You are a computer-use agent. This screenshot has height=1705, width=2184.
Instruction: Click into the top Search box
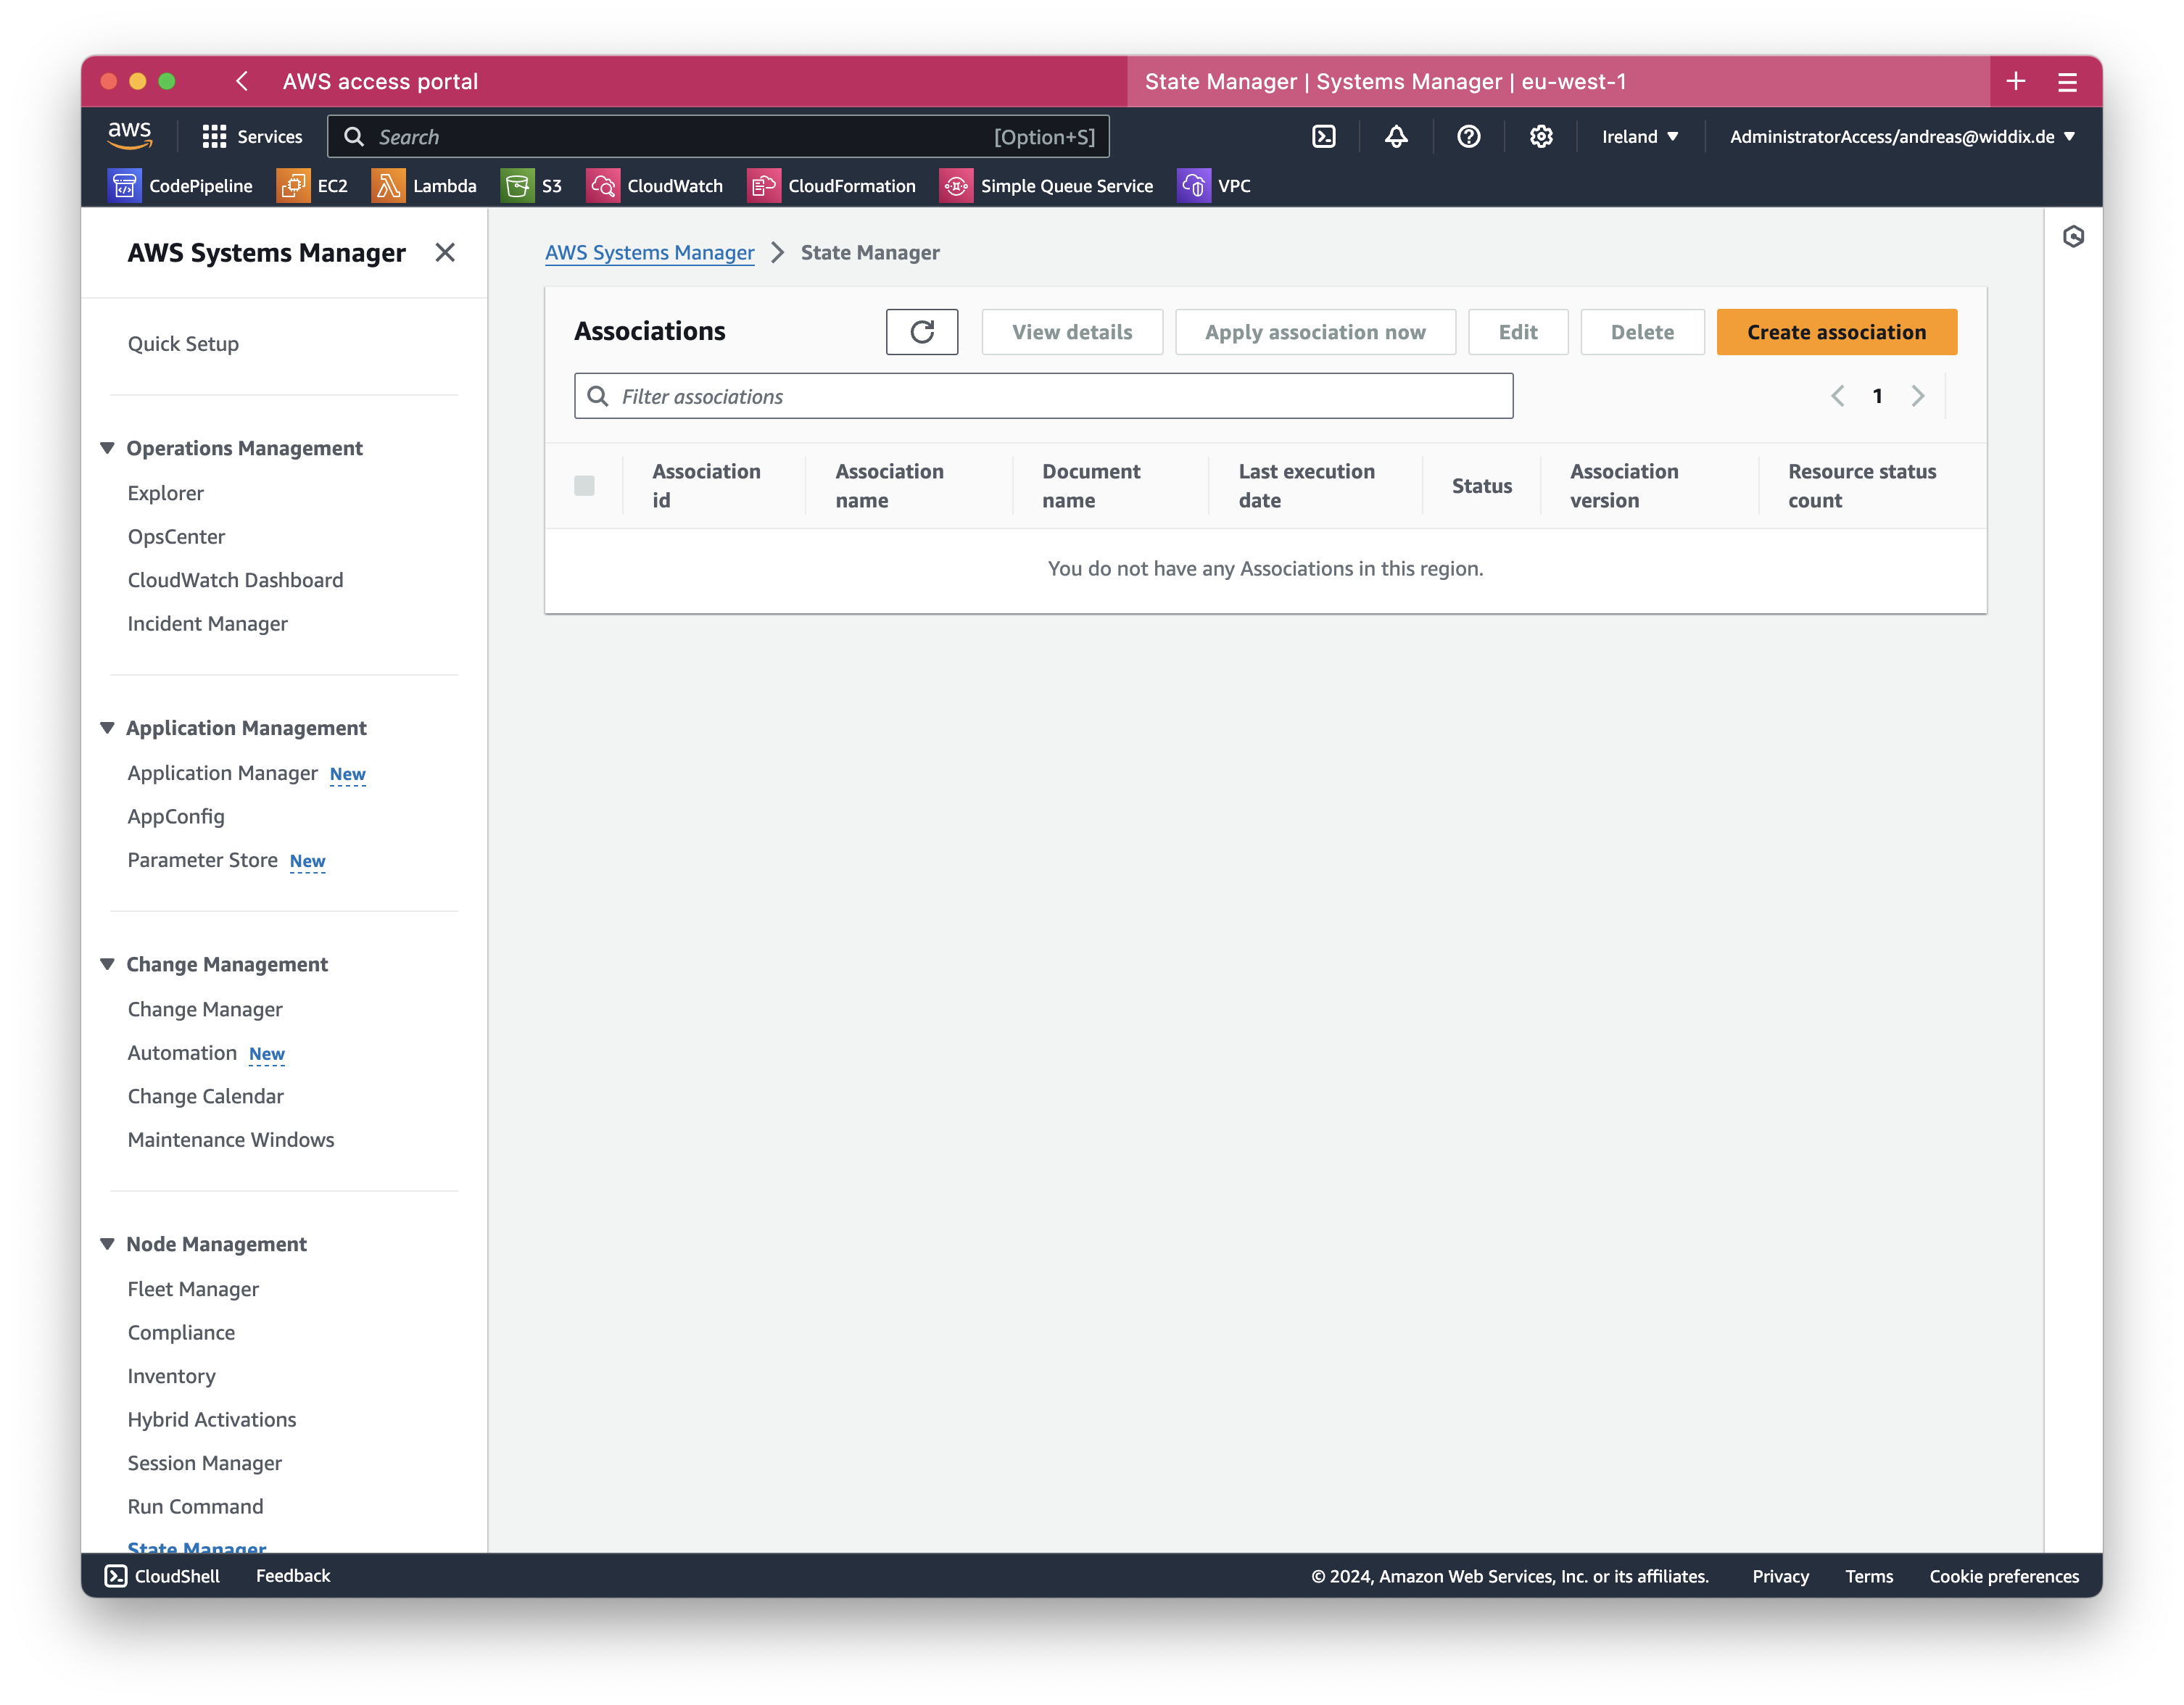click(x=718, y=137)
